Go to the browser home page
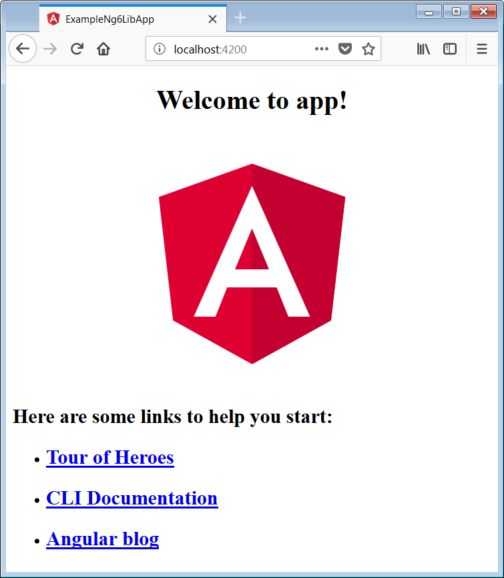Screen dimensions: 504x578 coord(103,49)
